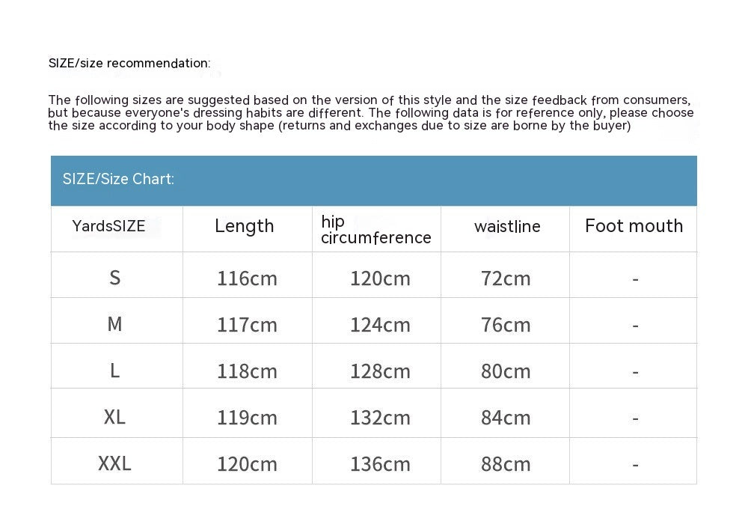Click the Foot mouth dash in S row
Viewport: 748px width, 530px height.
coord(635,279)
